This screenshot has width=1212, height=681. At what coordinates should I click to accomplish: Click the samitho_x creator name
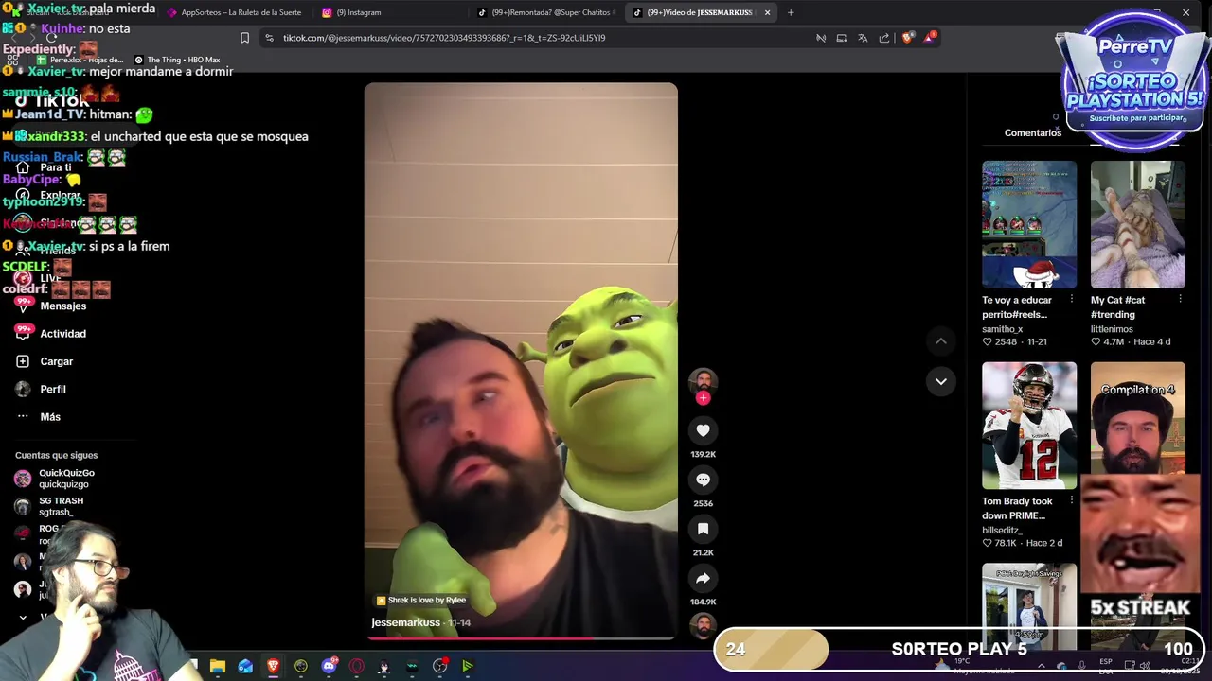point(1002,329)
